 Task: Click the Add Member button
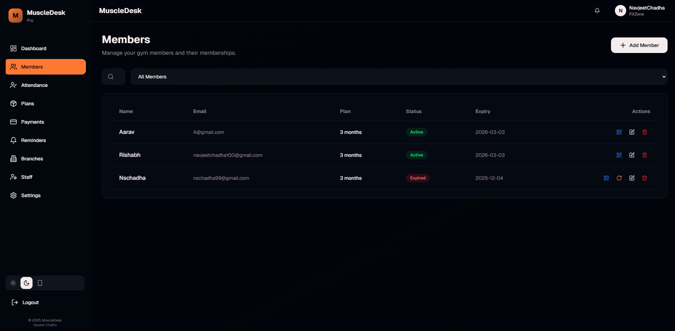point(639,45)
